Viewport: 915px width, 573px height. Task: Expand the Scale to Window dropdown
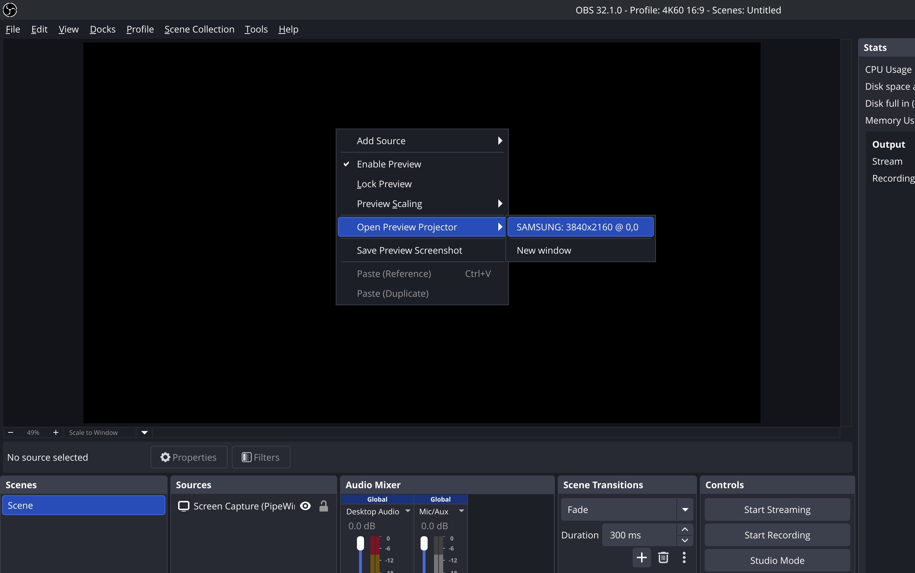pyautogui.click(x=145, y=432)
